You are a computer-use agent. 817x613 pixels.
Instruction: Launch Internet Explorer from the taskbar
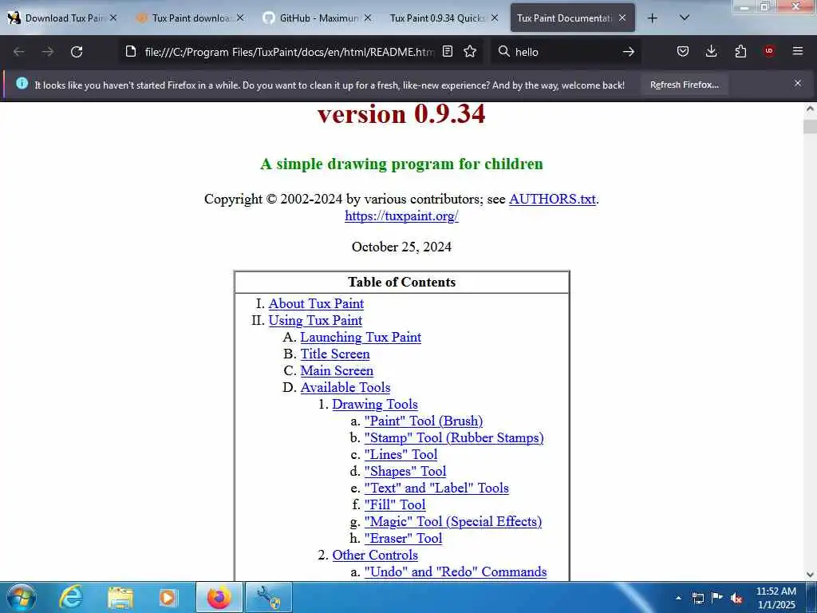71,597
